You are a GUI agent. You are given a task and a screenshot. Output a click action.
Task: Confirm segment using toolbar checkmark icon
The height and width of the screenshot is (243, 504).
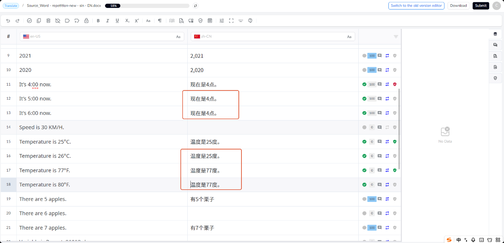[29, 21]
